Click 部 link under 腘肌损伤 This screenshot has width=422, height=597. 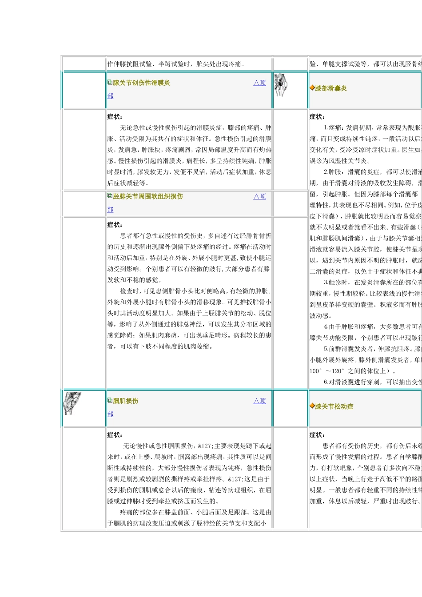pos(110,414)
